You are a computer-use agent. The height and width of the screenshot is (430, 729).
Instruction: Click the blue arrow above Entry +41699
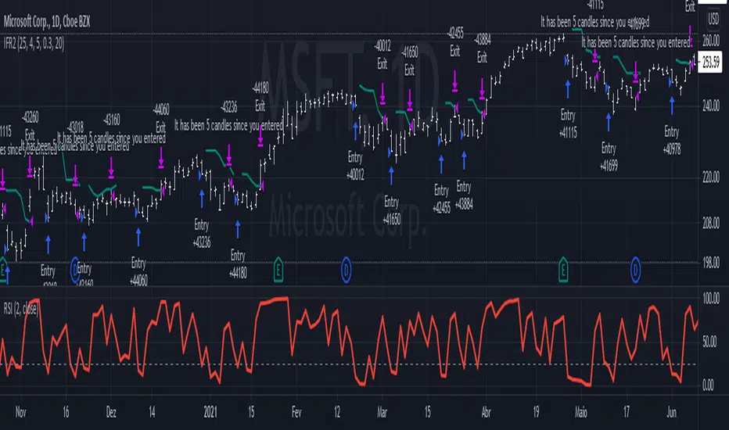(x=609, y=122)
